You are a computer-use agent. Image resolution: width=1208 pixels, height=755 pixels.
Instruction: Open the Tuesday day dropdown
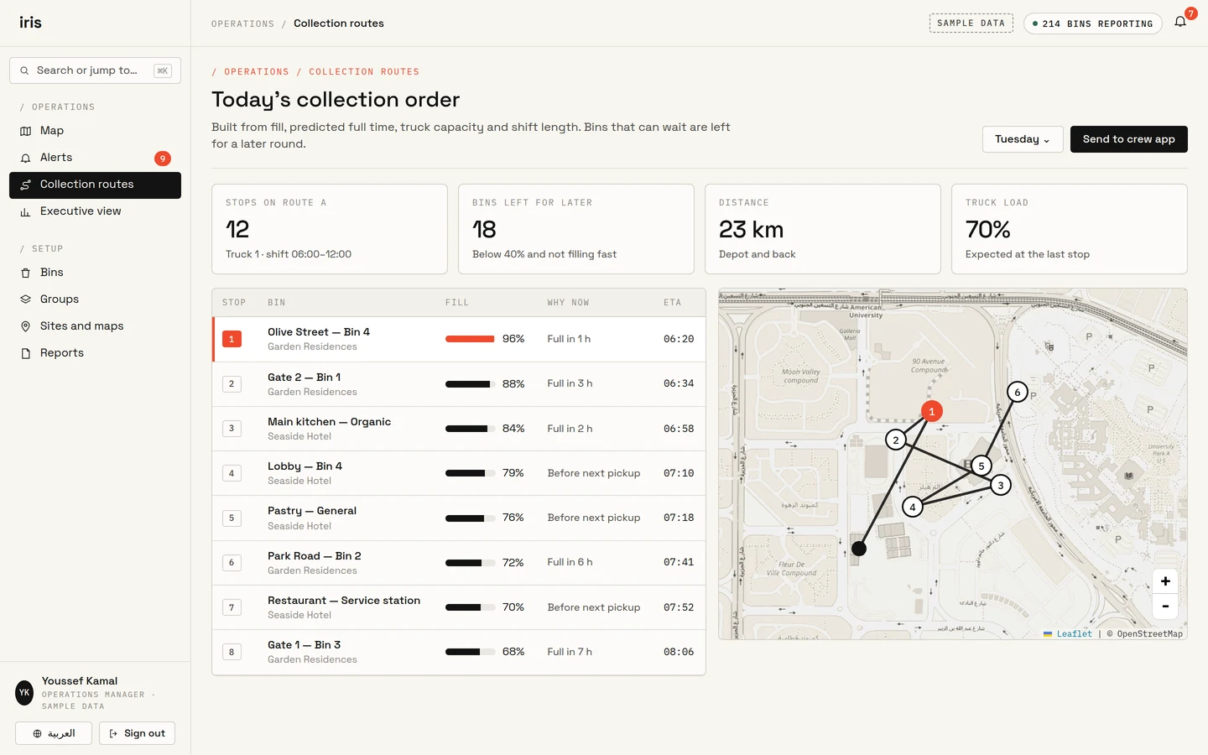point(1023,139)
